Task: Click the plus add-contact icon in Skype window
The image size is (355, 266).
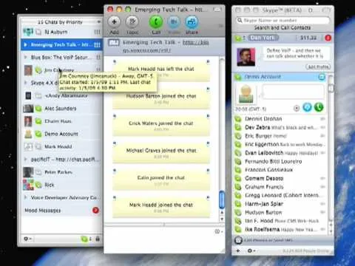Action: coord(238,250)
